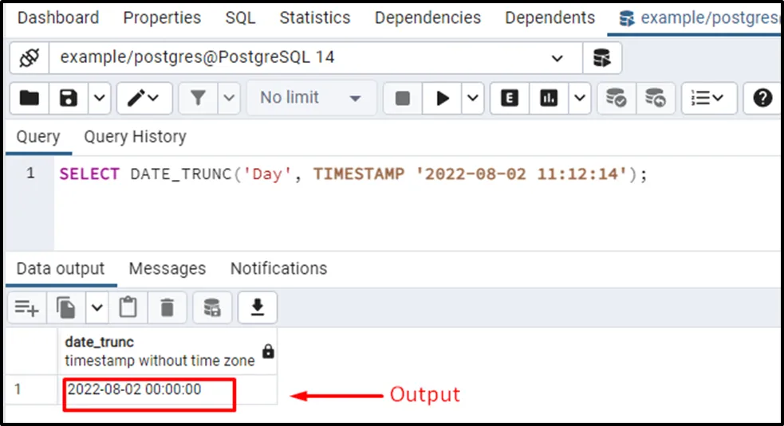Screen dimensions: 784x426
Task: Click the connection status icon
Action: click(x=30, y=58)
